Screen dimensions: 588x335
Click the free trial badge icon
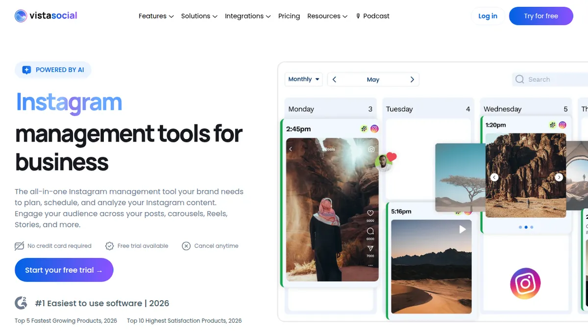[x=109, y=246]
